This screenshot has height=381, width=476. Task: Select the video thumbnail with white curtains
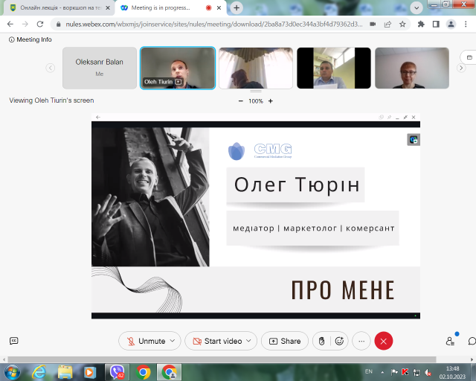pyautogui.click(x=256, y=68)
